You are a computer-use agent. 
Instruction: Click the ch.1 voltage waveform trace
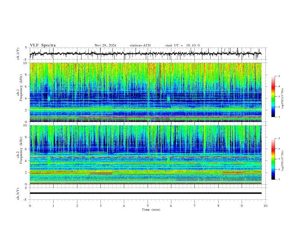coord(145,54)
